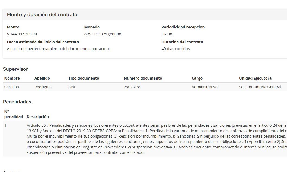Click the 'Monto y duración del contrato' heading

click(42, 15)
